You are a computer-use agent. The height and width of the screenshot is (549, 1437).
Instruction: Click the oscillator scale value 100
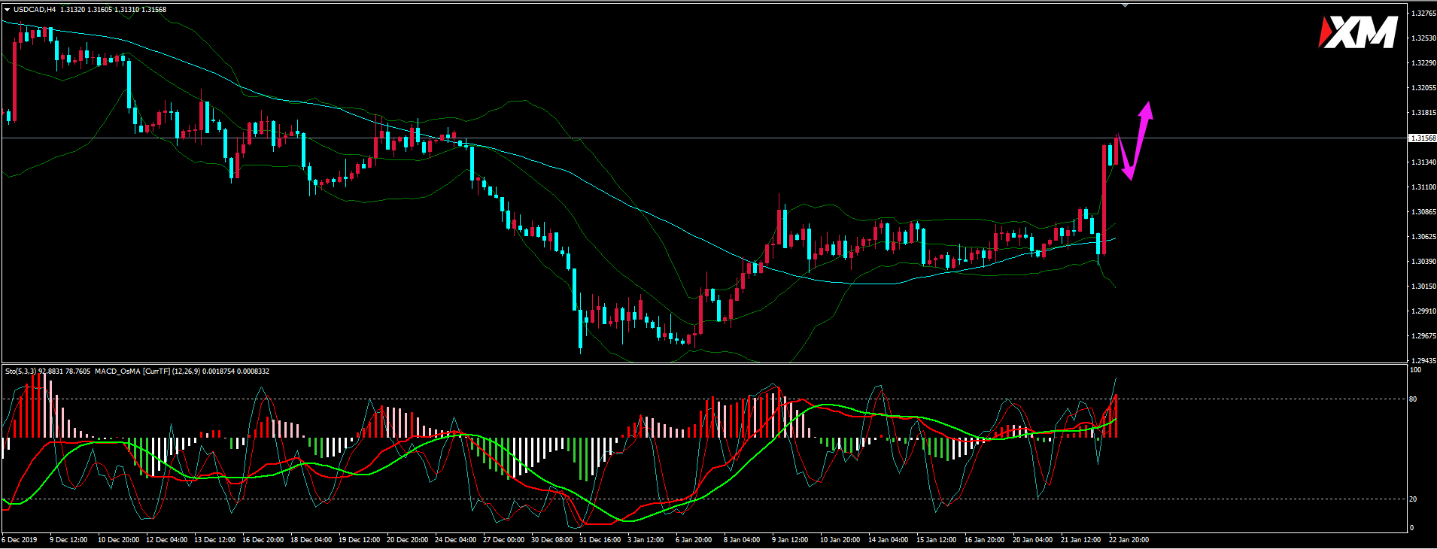click(x=1415, y=370)
